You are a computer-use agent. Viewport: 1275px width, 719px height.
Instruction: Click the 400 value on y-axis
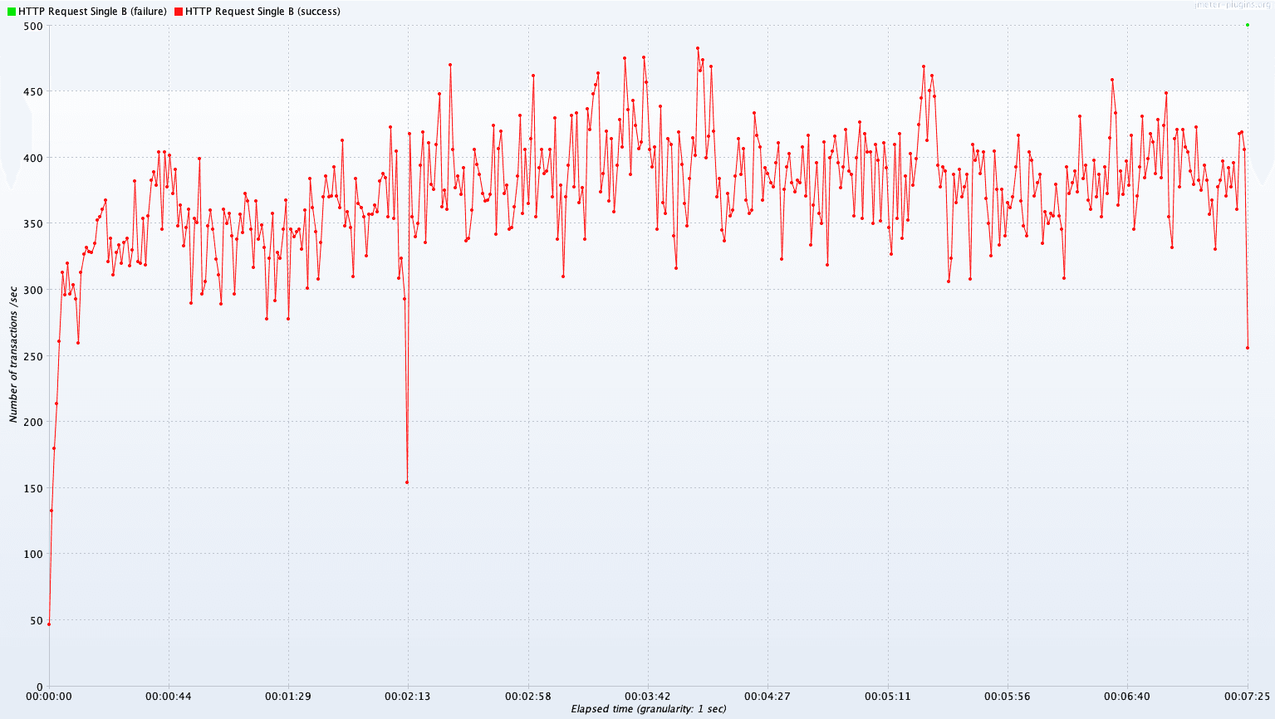pyautogui.click(x=33, y=158)
